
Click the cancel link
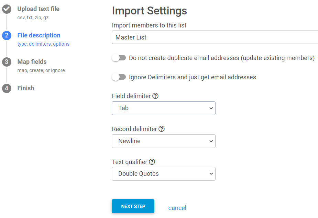177,208
